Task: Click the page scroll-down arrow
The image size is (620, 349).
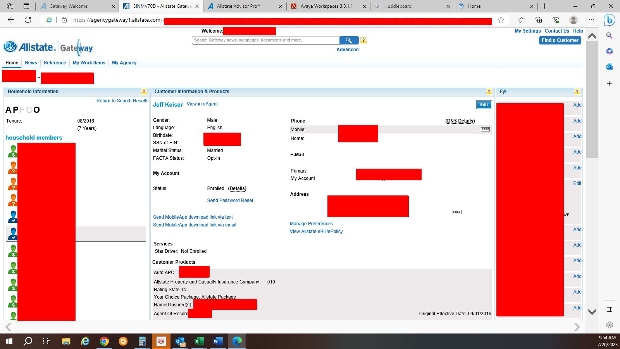Action: pyautogui.click(x=592, y=312)
